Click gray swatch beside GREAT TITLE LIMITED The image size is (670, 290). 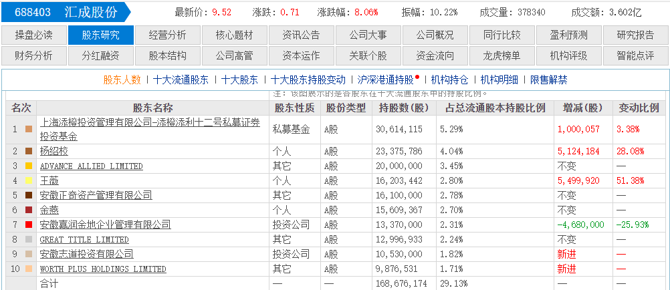[x=29, y=240]
